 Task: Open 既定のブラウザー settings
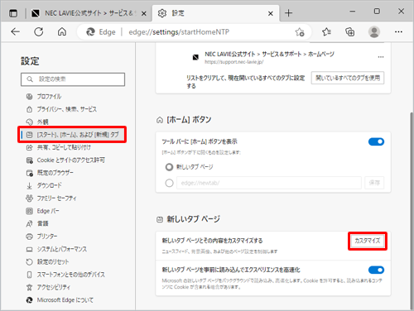point(50,173)
